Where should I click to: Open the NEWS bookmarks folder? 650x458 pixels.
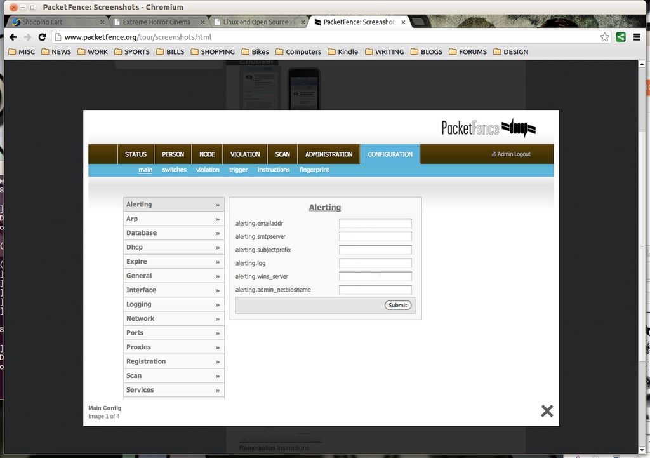[56, 52]
